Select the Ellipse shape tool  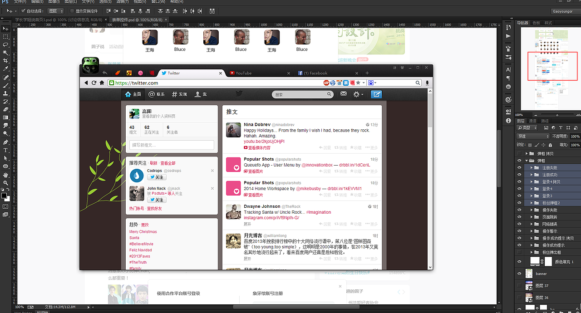pyautogui.click(x=5, y=166)
